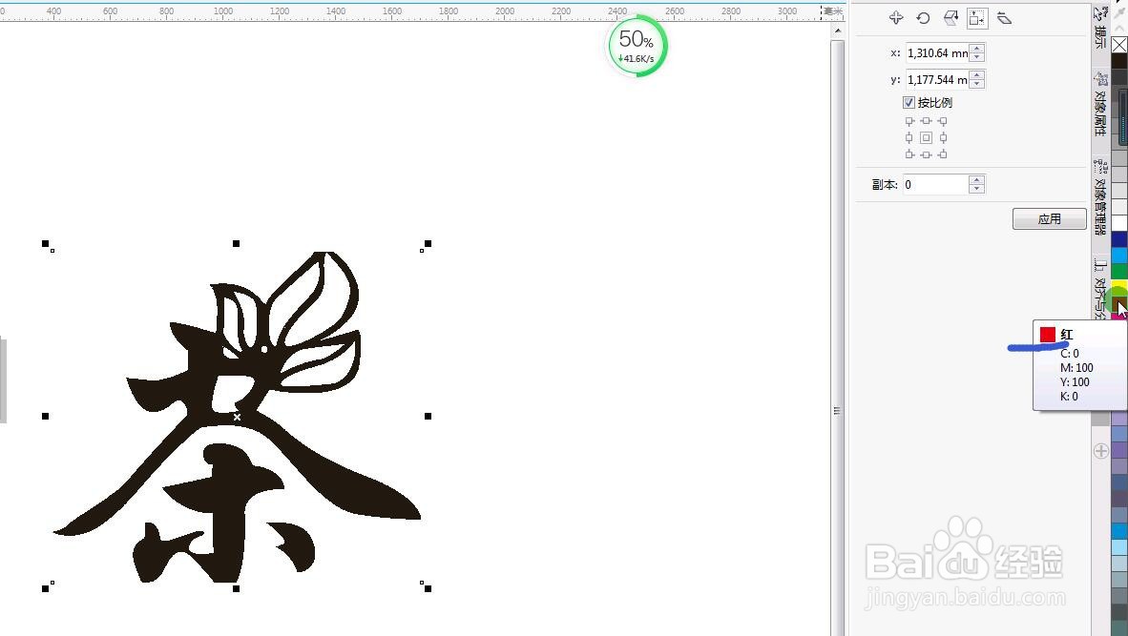The height and width of the screenshot is (636, 1128).
Task: Click the bottom-right selection handle
Action: coord(428,588)
